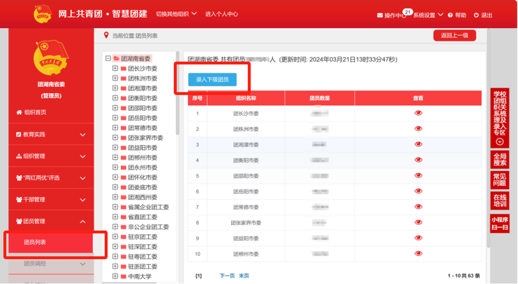Click the page's right vertical scrollbar
This screenshot has width=518, height=284.
[x=489, y=138]
